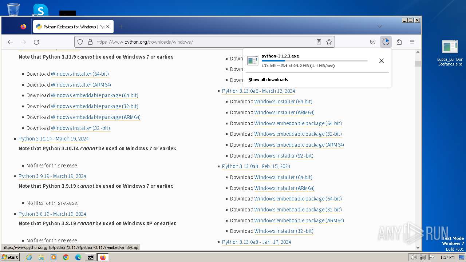The height and width of the screenshot is (262, 466).
Task: Open Python 3.11.9 embeddable package (ARM64) link
Action: [96, 117]
